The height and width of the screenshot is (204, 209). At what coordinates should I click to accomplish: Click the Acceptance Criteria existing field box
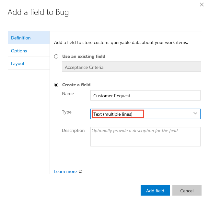(132, 67)
